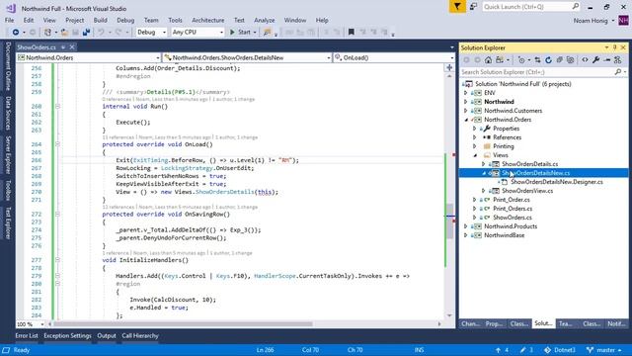Screen dimensions: 632x356
Task: Click the Save All toolbar icon
Action: click(x=86, y=32)
